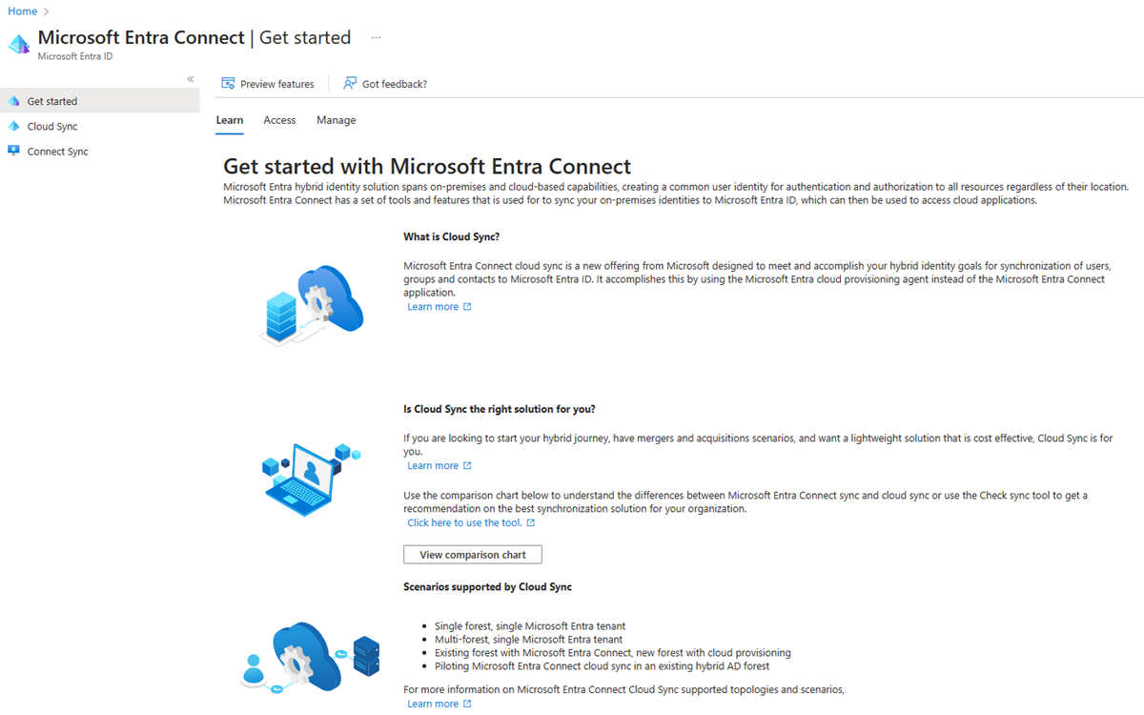This screenshot has width=1144, height=715.
Task: Open the ellipsis more options menu
Action: click(x=377, y=38)
